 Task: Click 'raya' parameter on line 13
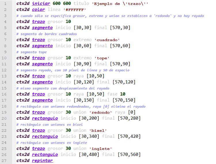79,76
